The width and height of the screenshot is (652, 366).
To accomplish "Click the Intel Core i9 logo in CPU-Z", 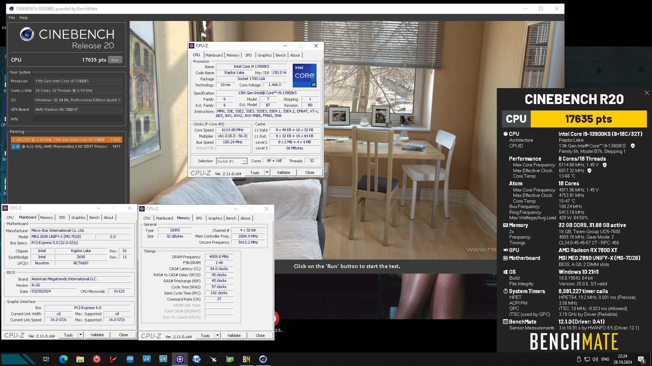I will pyautogui.click(x=305, y=75).
